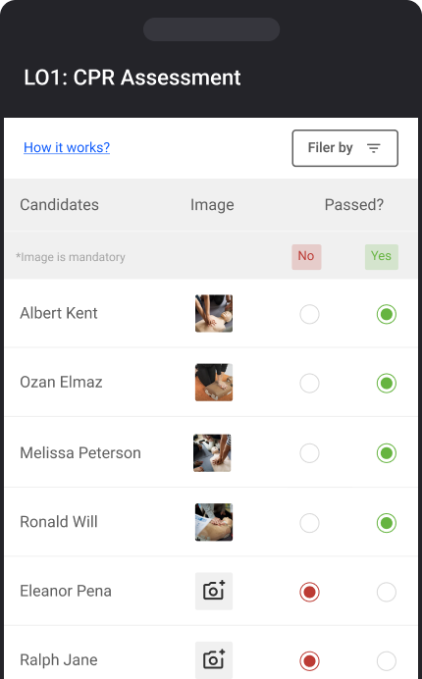Image resolution: width=422 pixels, height=679 pixels.
Task: Select Yes radio for Ozan Elmaz
Action: coord(387,384)
